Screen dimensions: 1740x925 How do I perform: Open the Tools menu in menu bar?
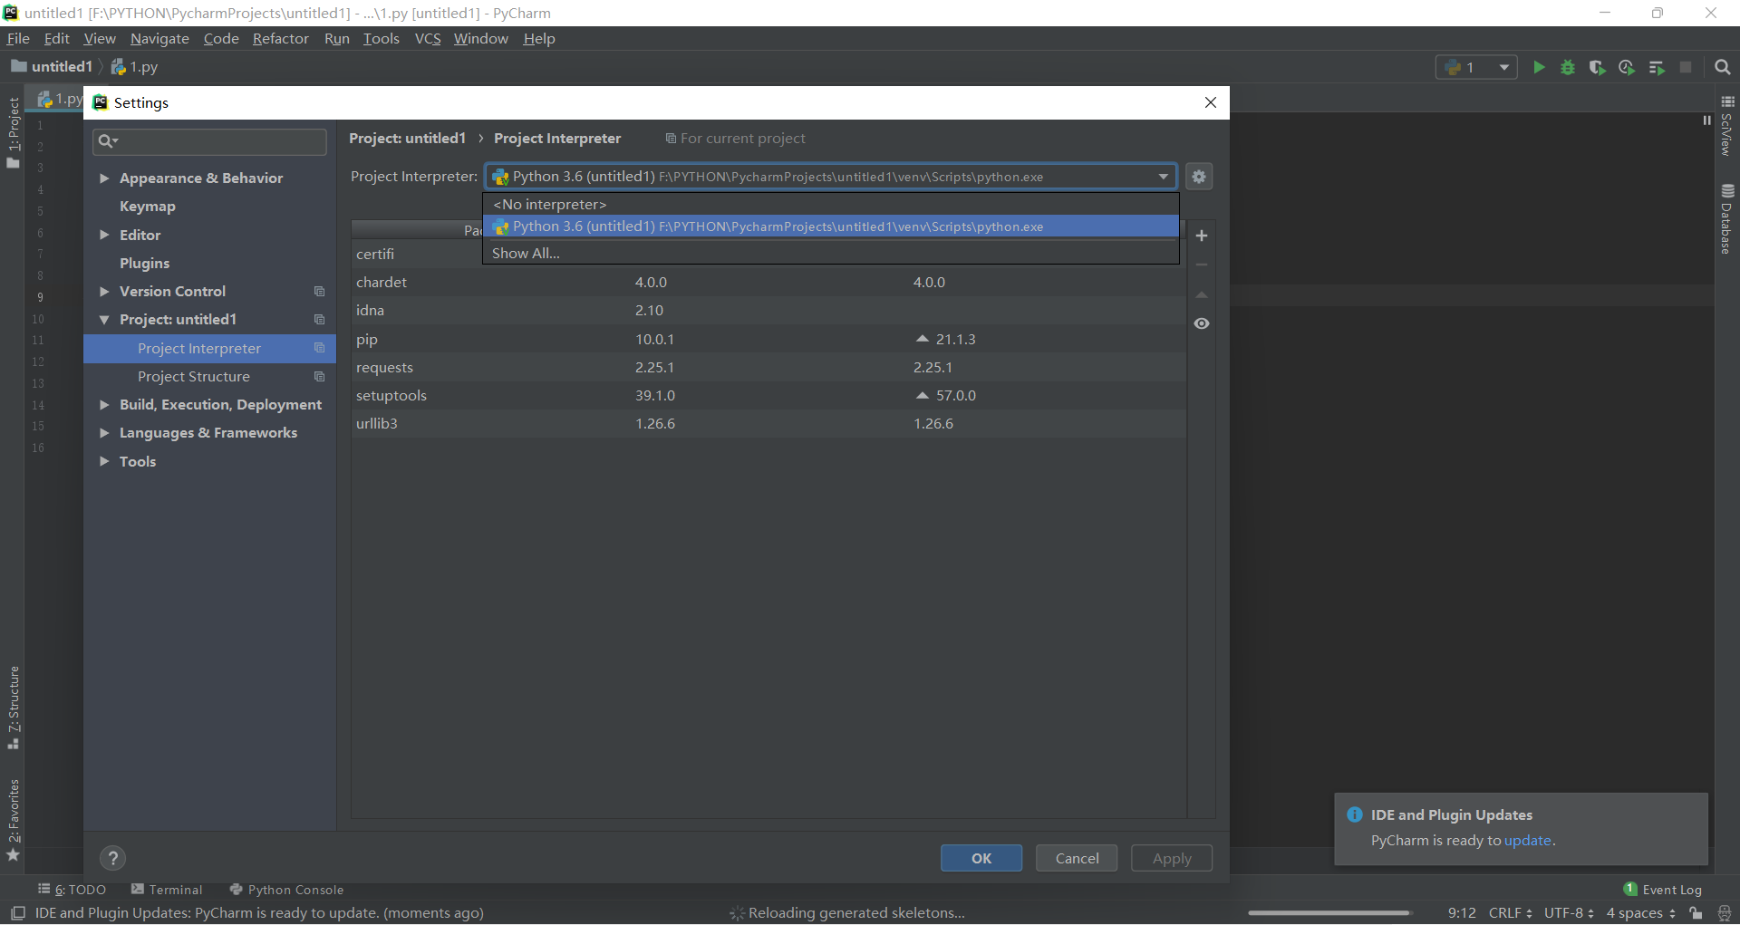(382, 39)
